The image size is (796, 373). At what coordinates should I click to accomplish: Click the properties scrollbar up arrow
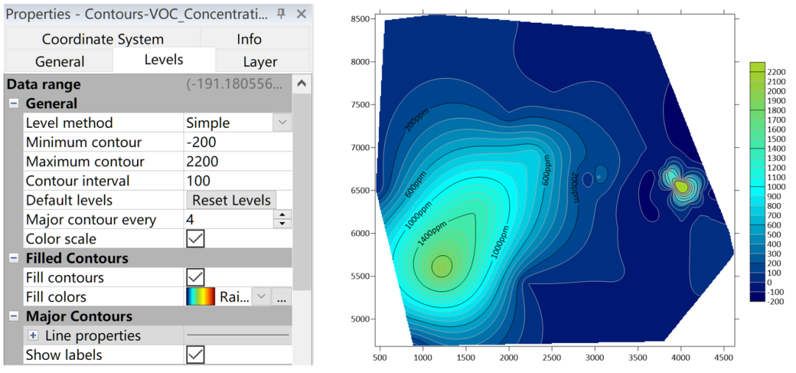pyautogui.click(x=301, y=84)
